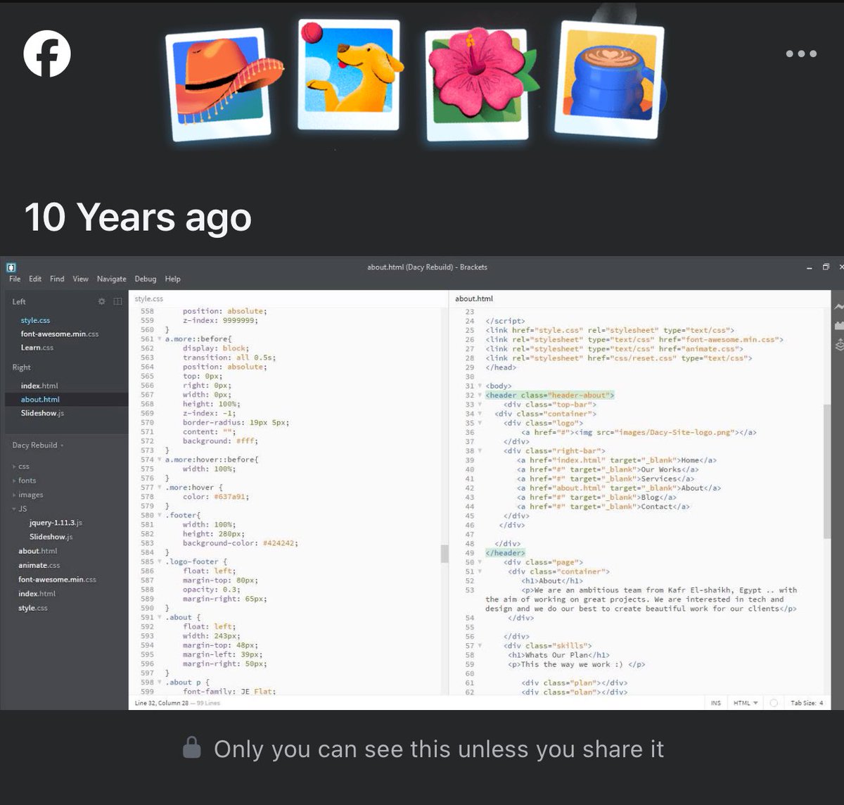Select index.html in Right working files
This screenshot has width=844, height=805.
click(x=39, y=386)
